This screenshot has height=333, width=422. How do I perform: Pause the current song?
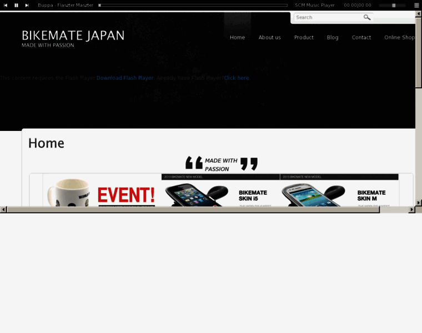(16, 5)
